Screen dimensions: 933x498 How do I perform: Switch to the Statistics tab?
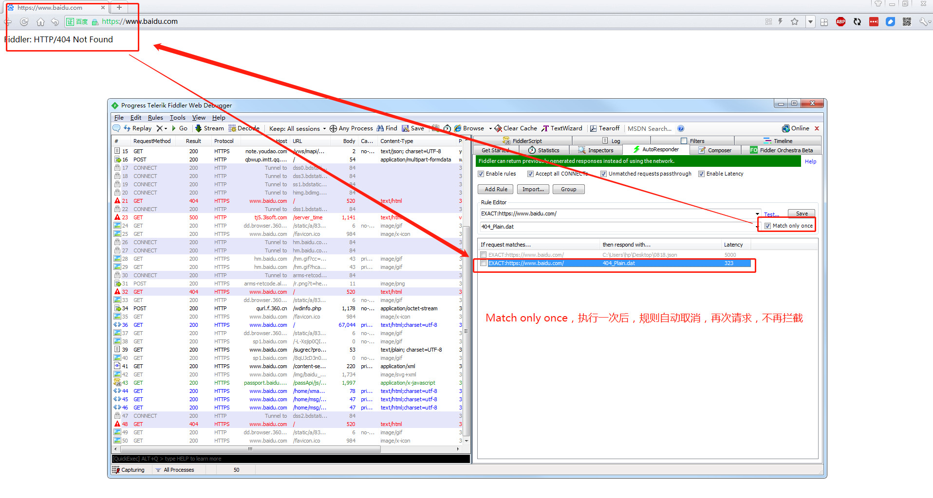tap(544, 150)
